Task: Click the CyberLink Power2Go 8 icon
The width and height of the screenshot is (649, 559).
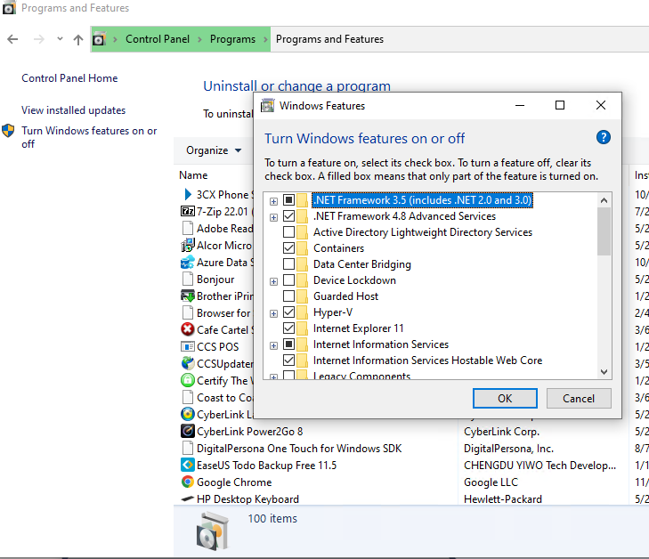Action: click(x=188, y=431)
